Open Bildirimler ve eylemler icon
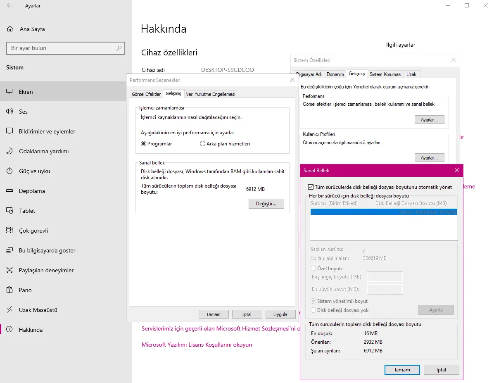This screenshot has width=494, height=383. 9,131
